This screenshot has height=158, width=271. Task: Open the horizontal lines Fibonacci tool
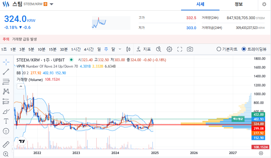click(6, 82)
